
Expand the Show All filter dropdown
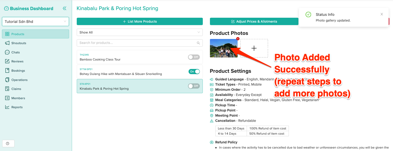(x=139, y=32)
